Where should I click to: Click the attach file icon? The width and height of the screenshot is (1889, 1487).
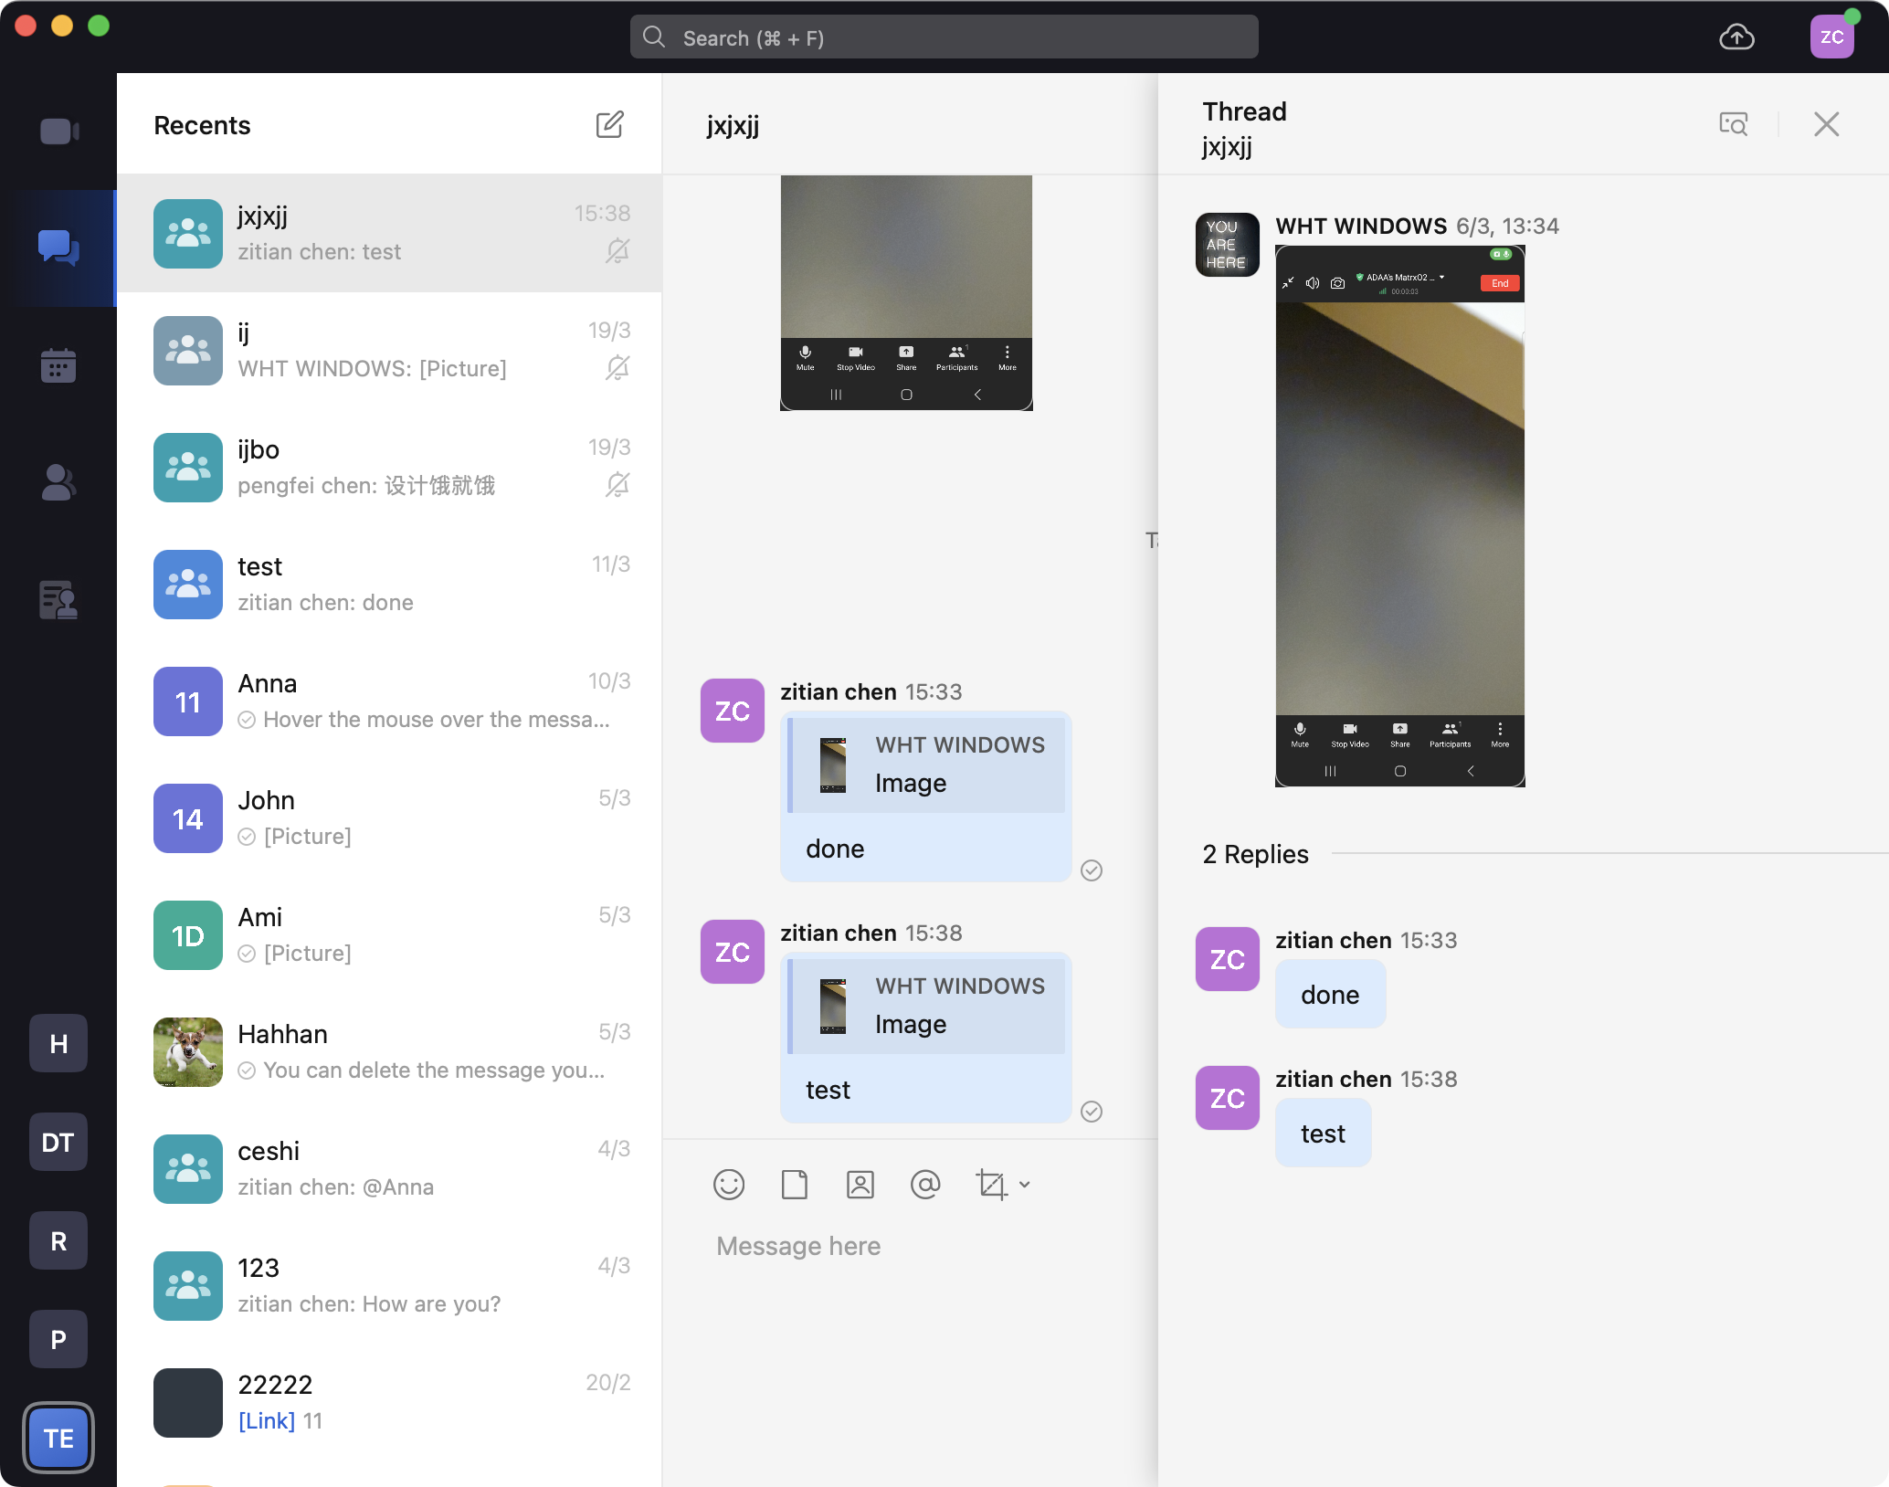(x=794, y=1185)
